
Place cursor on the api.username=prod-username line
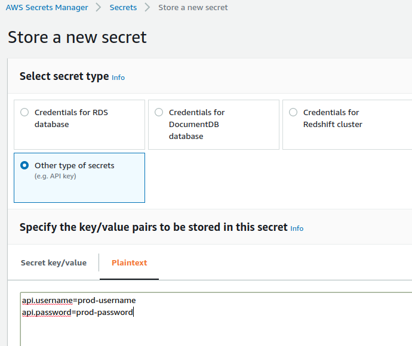79,300
